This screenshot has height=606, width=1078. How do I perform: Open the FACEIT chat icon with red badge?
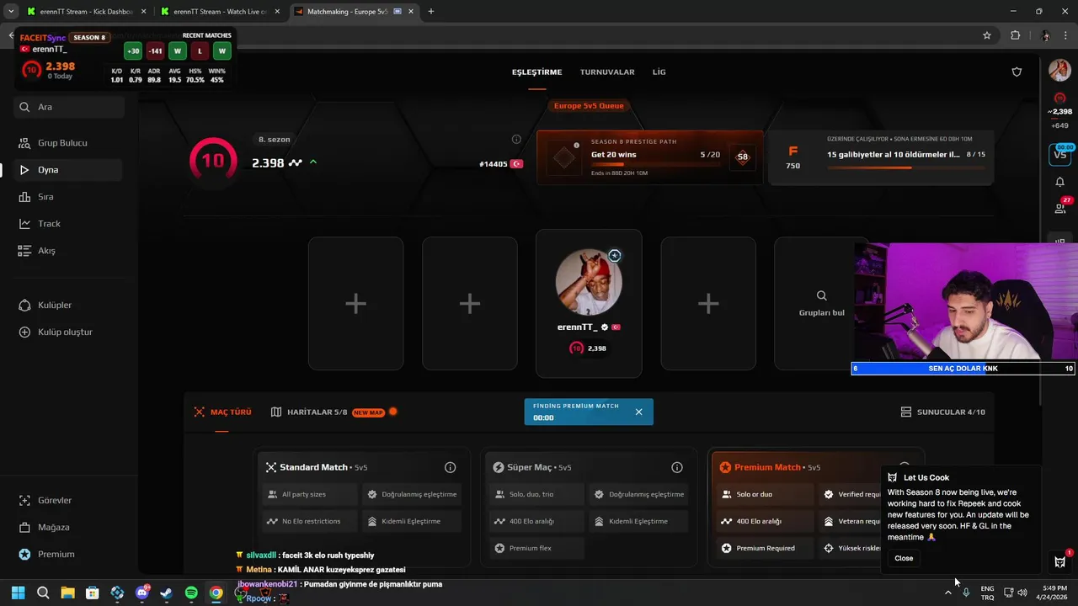point(1060,561)
